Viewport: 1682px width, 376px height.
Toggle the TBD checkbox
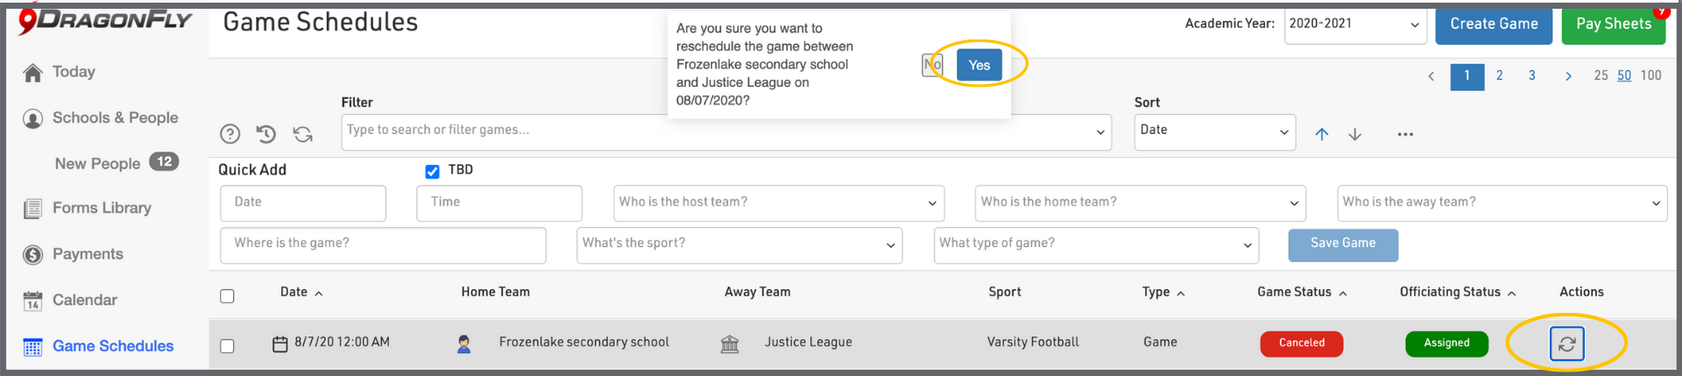(432, 172)
